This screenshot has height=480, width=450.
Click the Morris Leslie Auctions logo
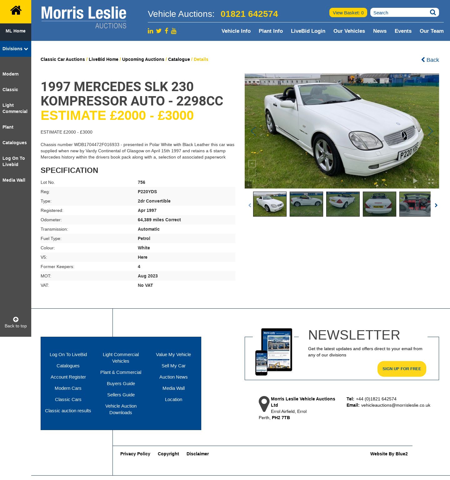tap(84, 17)
